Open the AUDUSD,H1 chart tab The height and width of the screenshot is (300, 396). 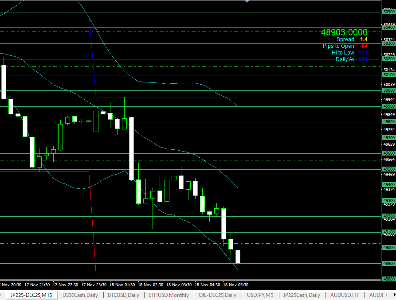345,295
